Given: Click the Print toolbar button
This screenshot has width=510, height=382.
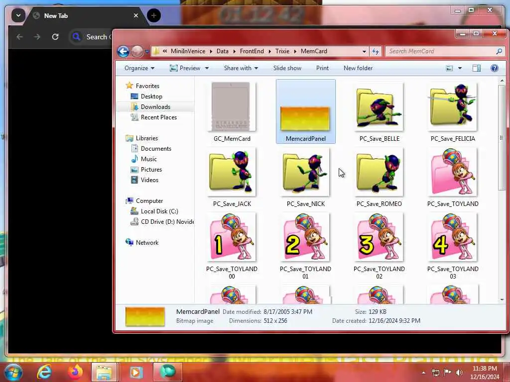Looking at the screenshot, I should (322, 68).
